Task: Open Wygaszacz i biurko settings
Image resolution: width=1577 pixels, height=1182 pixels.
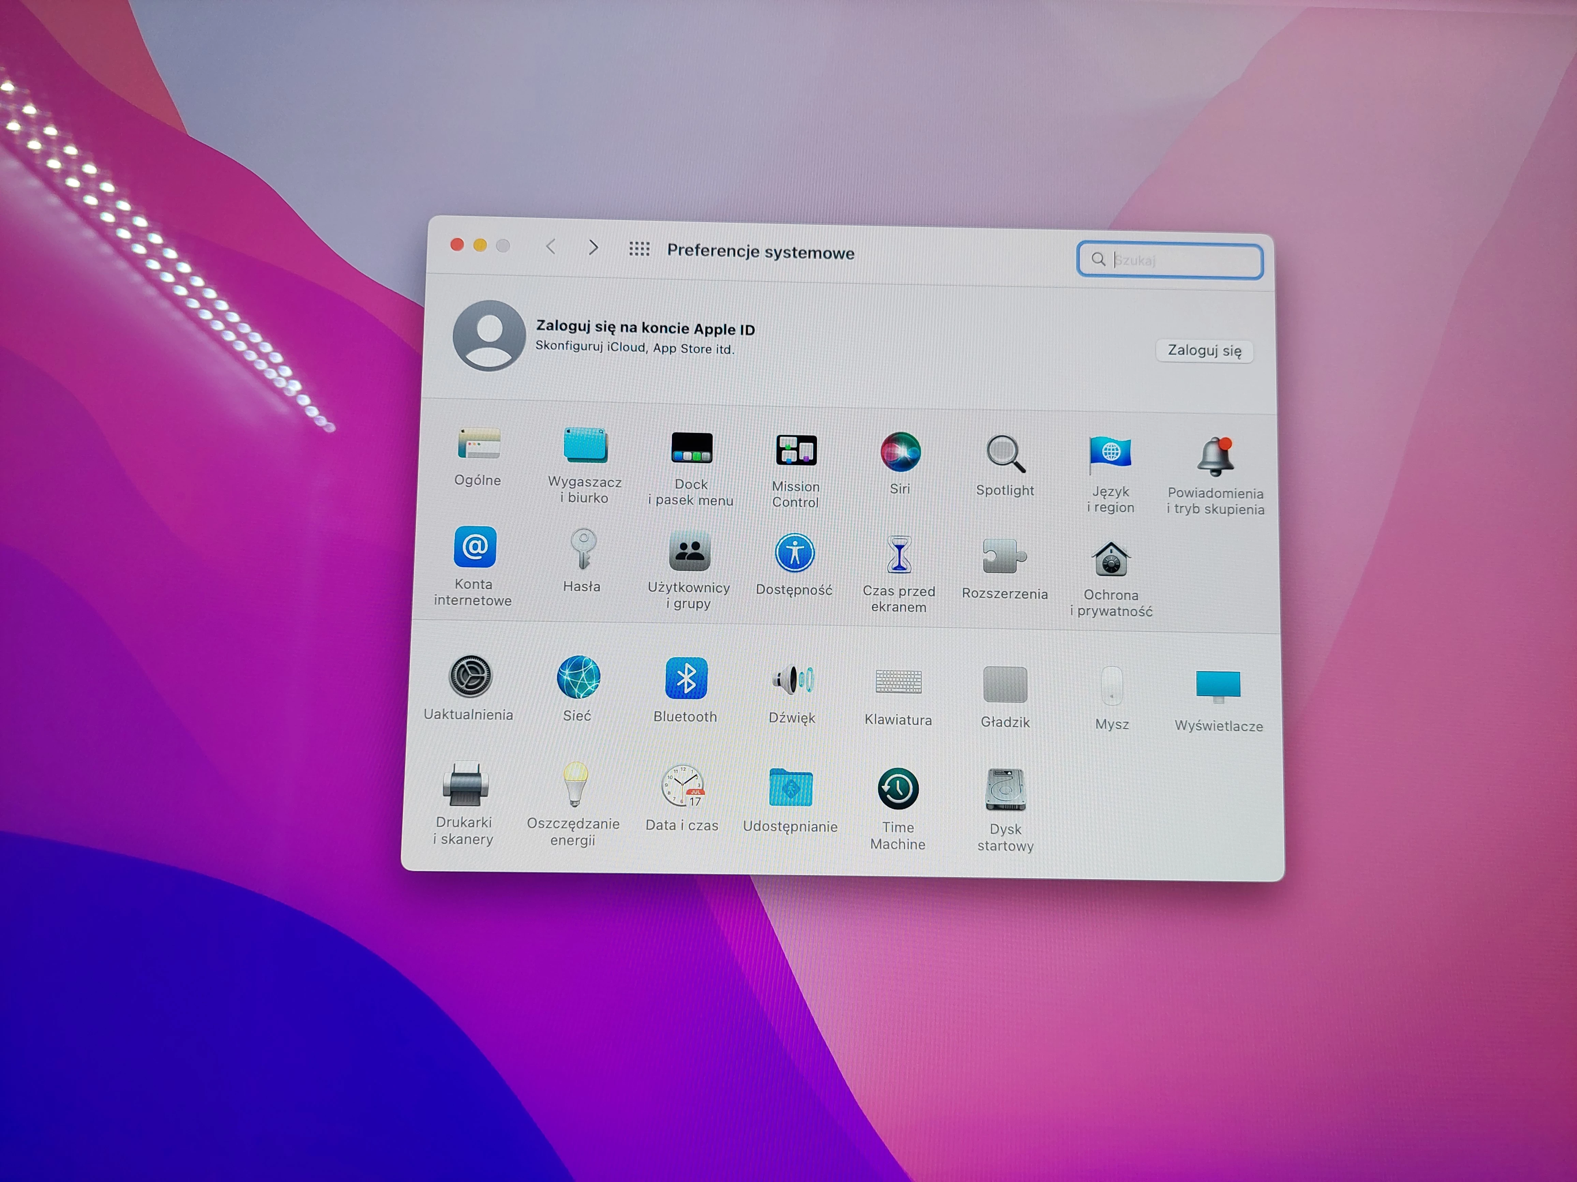Action: coord(585,445)
